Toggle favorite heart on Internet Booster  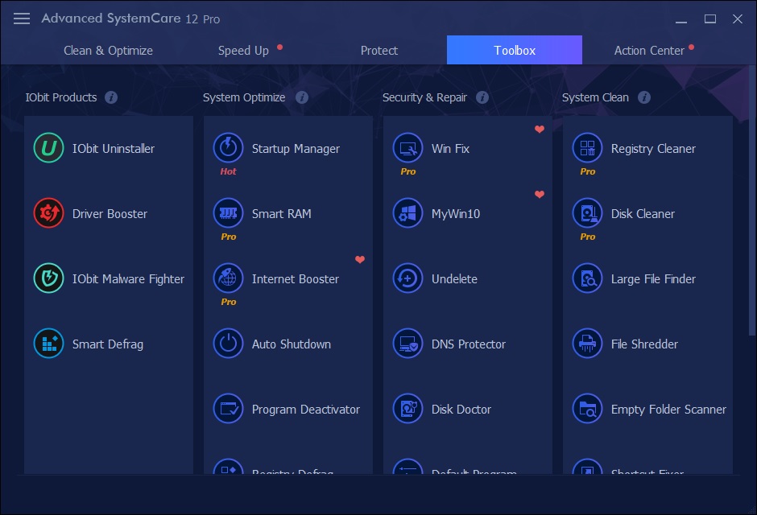[x=360, y=259]
